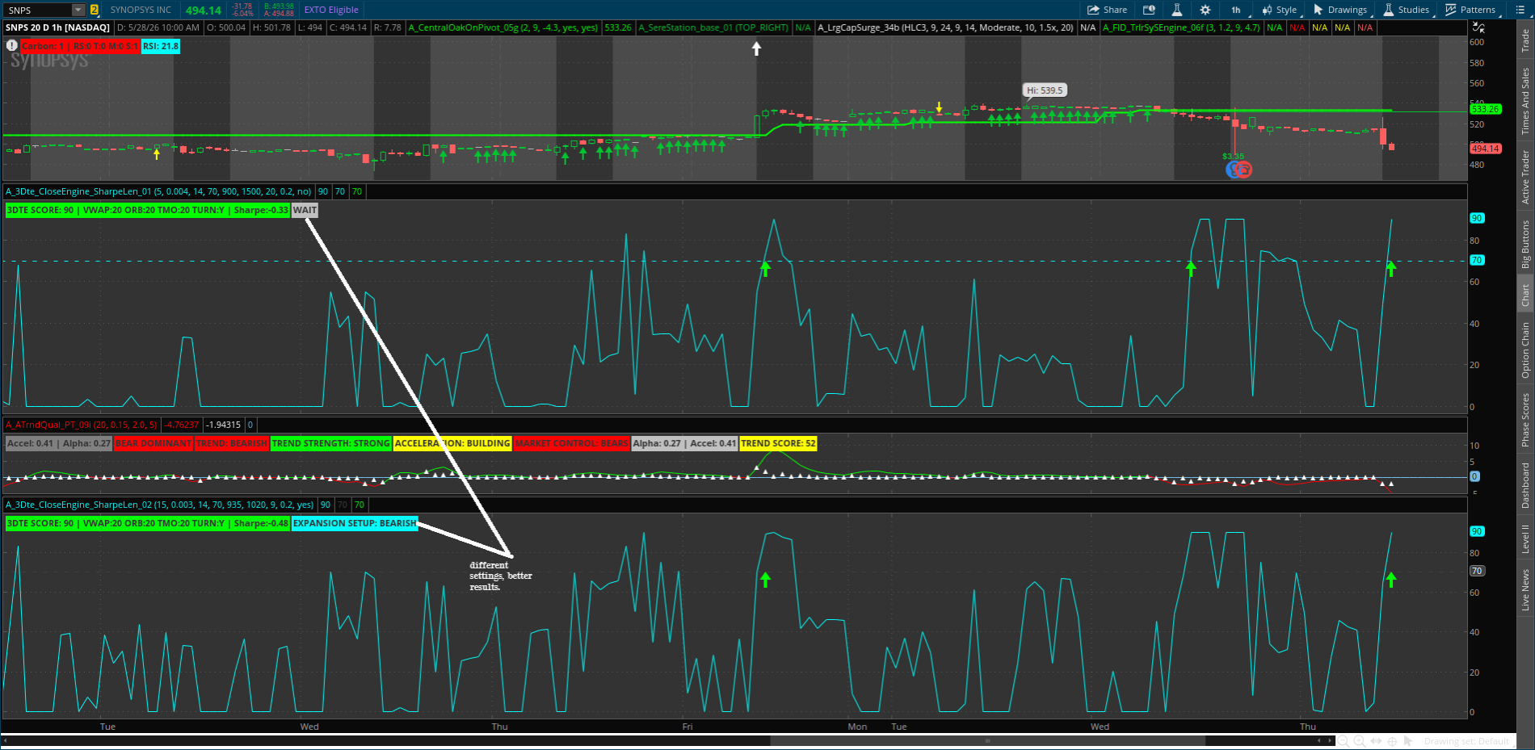Click the exclamation warning icon on chart

click(x=12, y=45)
